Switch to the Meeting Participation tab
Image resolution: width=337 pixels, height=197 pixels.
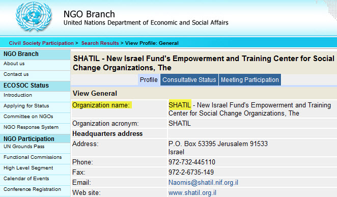pos(250,80)
